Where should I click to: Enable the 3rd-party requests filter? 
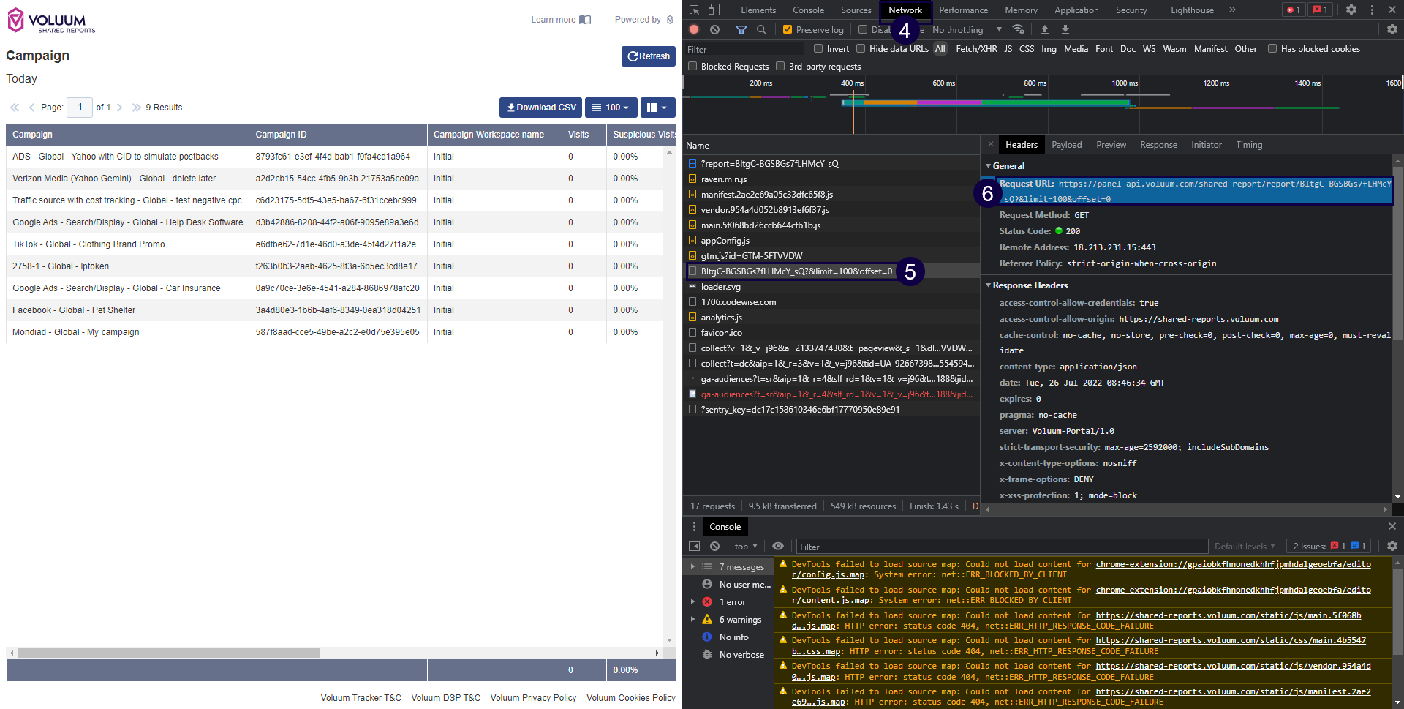[781, 66]
